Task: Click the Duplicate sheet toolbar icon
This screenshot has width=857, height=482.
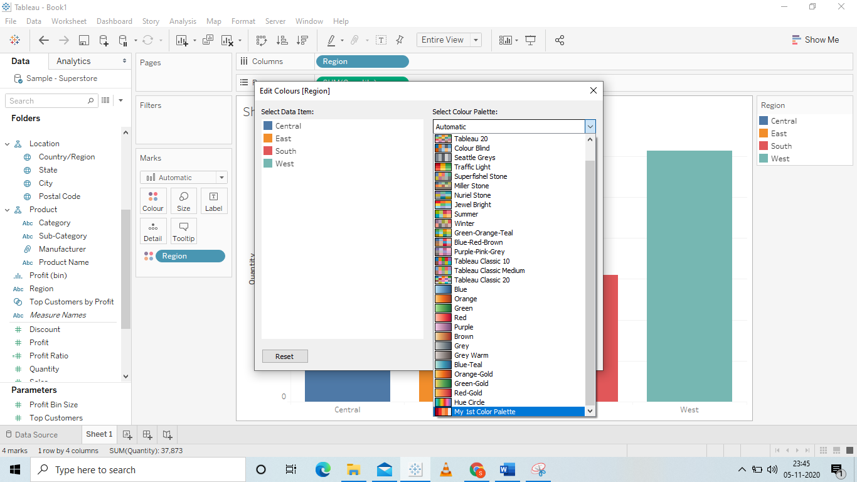Action: pos(208,40)
